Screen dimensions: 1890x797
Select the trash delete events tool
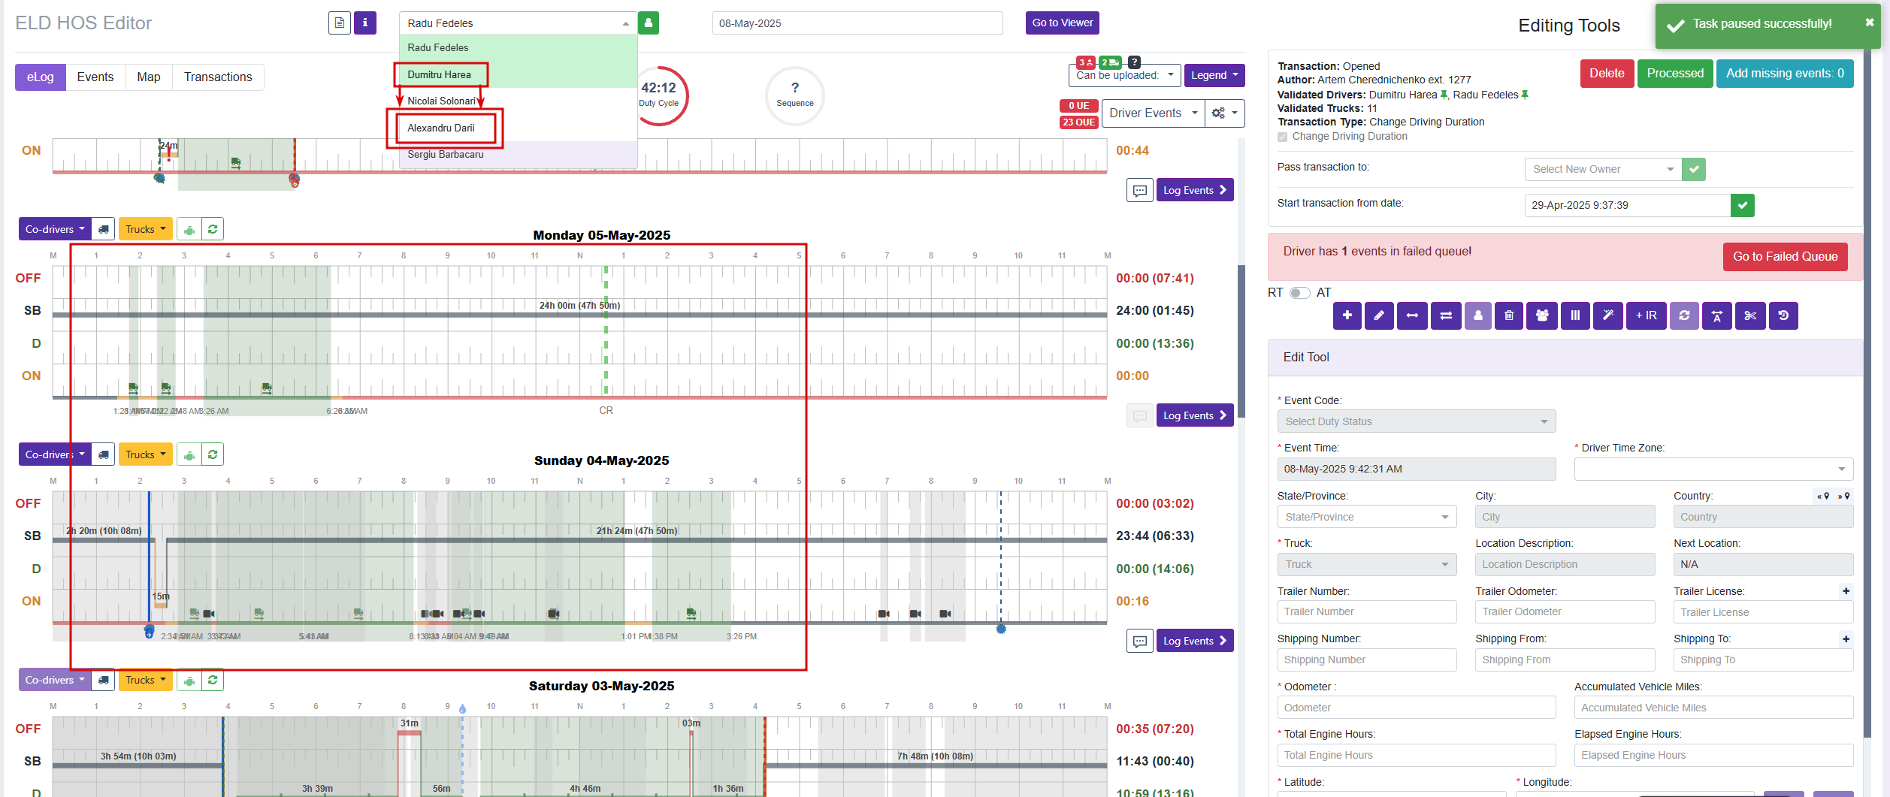pyautogui.click(x=1509, y=315)
